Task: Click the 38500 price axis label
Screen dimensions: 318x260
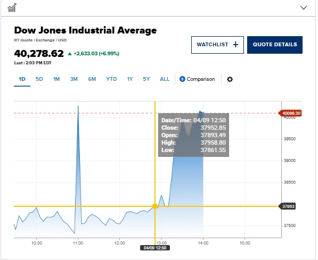Action: 290,182
